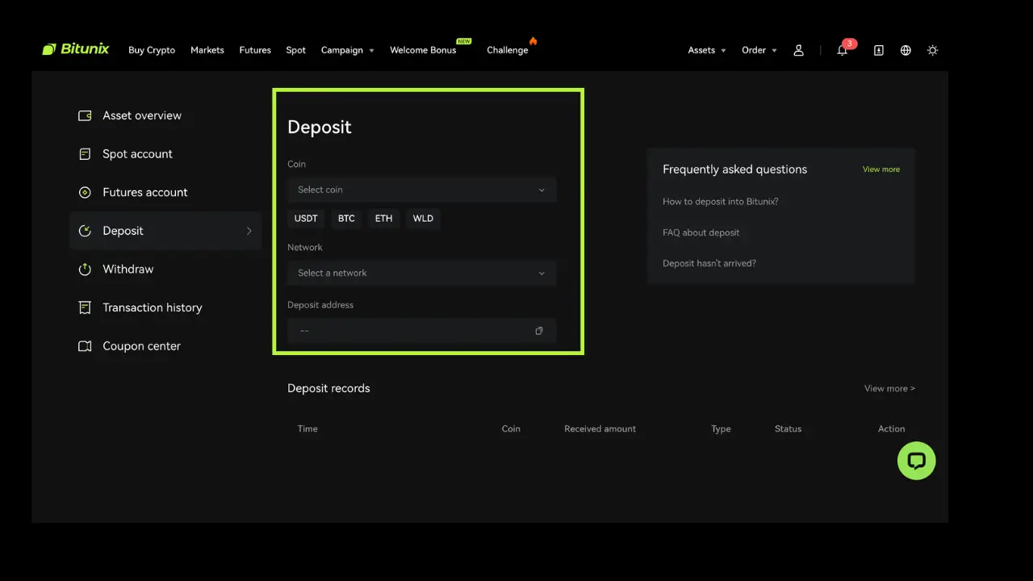Click the theme brightness icon
The height and width of the screenshot is (581, 1033).
pos(933,50)
